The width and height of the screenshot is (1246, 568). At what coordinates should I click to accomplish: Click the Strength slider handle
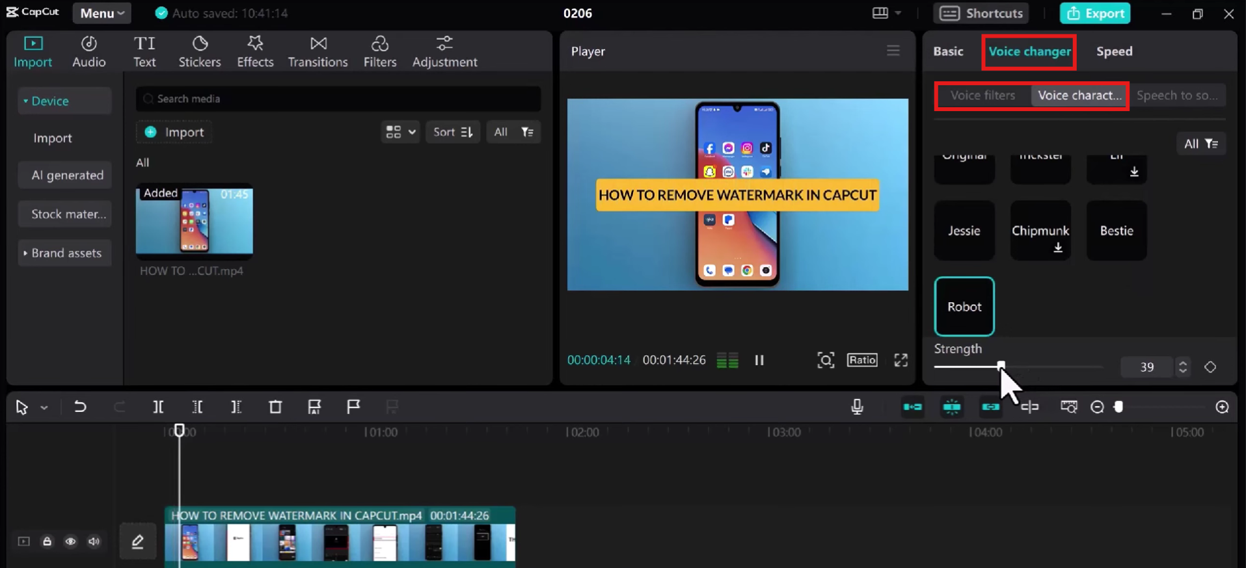pos(1001,366)
